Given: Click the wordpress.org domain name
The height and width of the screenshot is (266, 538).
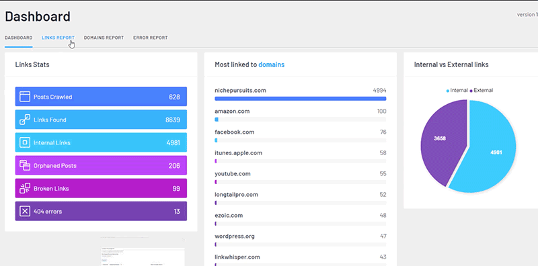Looking at the screenshot, I should pyautogui.click(x=235, y=236).
